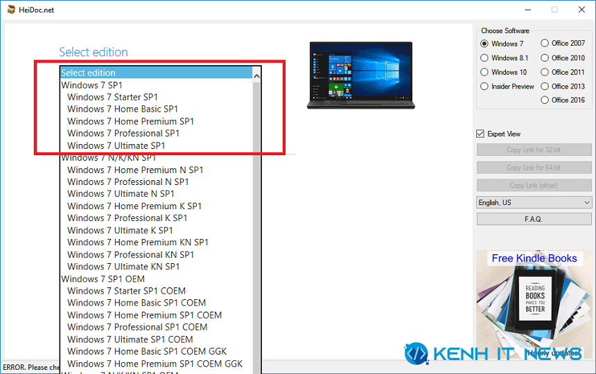Choose Windows 7 Home Basic SP1

point(123,109)
